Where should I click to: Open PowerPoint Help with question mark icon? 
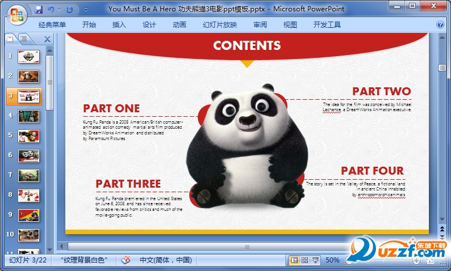coord(440,25)
